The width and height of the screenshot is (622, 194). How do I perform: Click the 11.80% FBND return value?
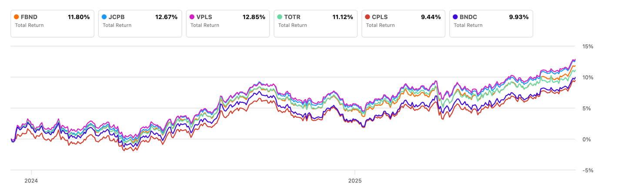[x=79, y=17]
